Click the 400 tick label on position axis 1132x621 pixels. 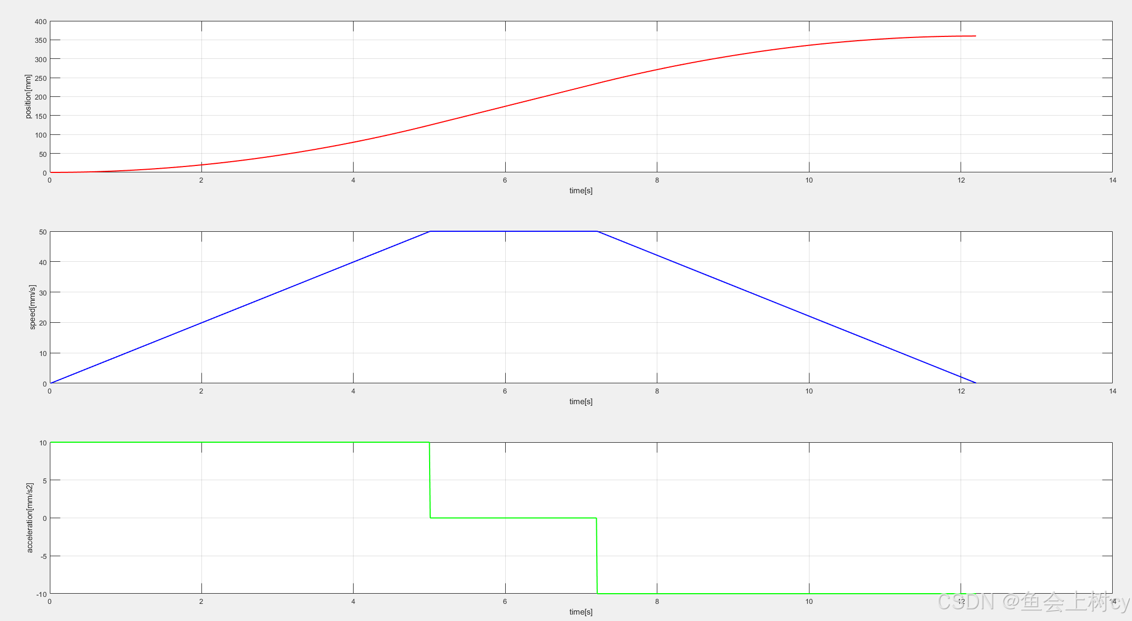coord(41,22)
